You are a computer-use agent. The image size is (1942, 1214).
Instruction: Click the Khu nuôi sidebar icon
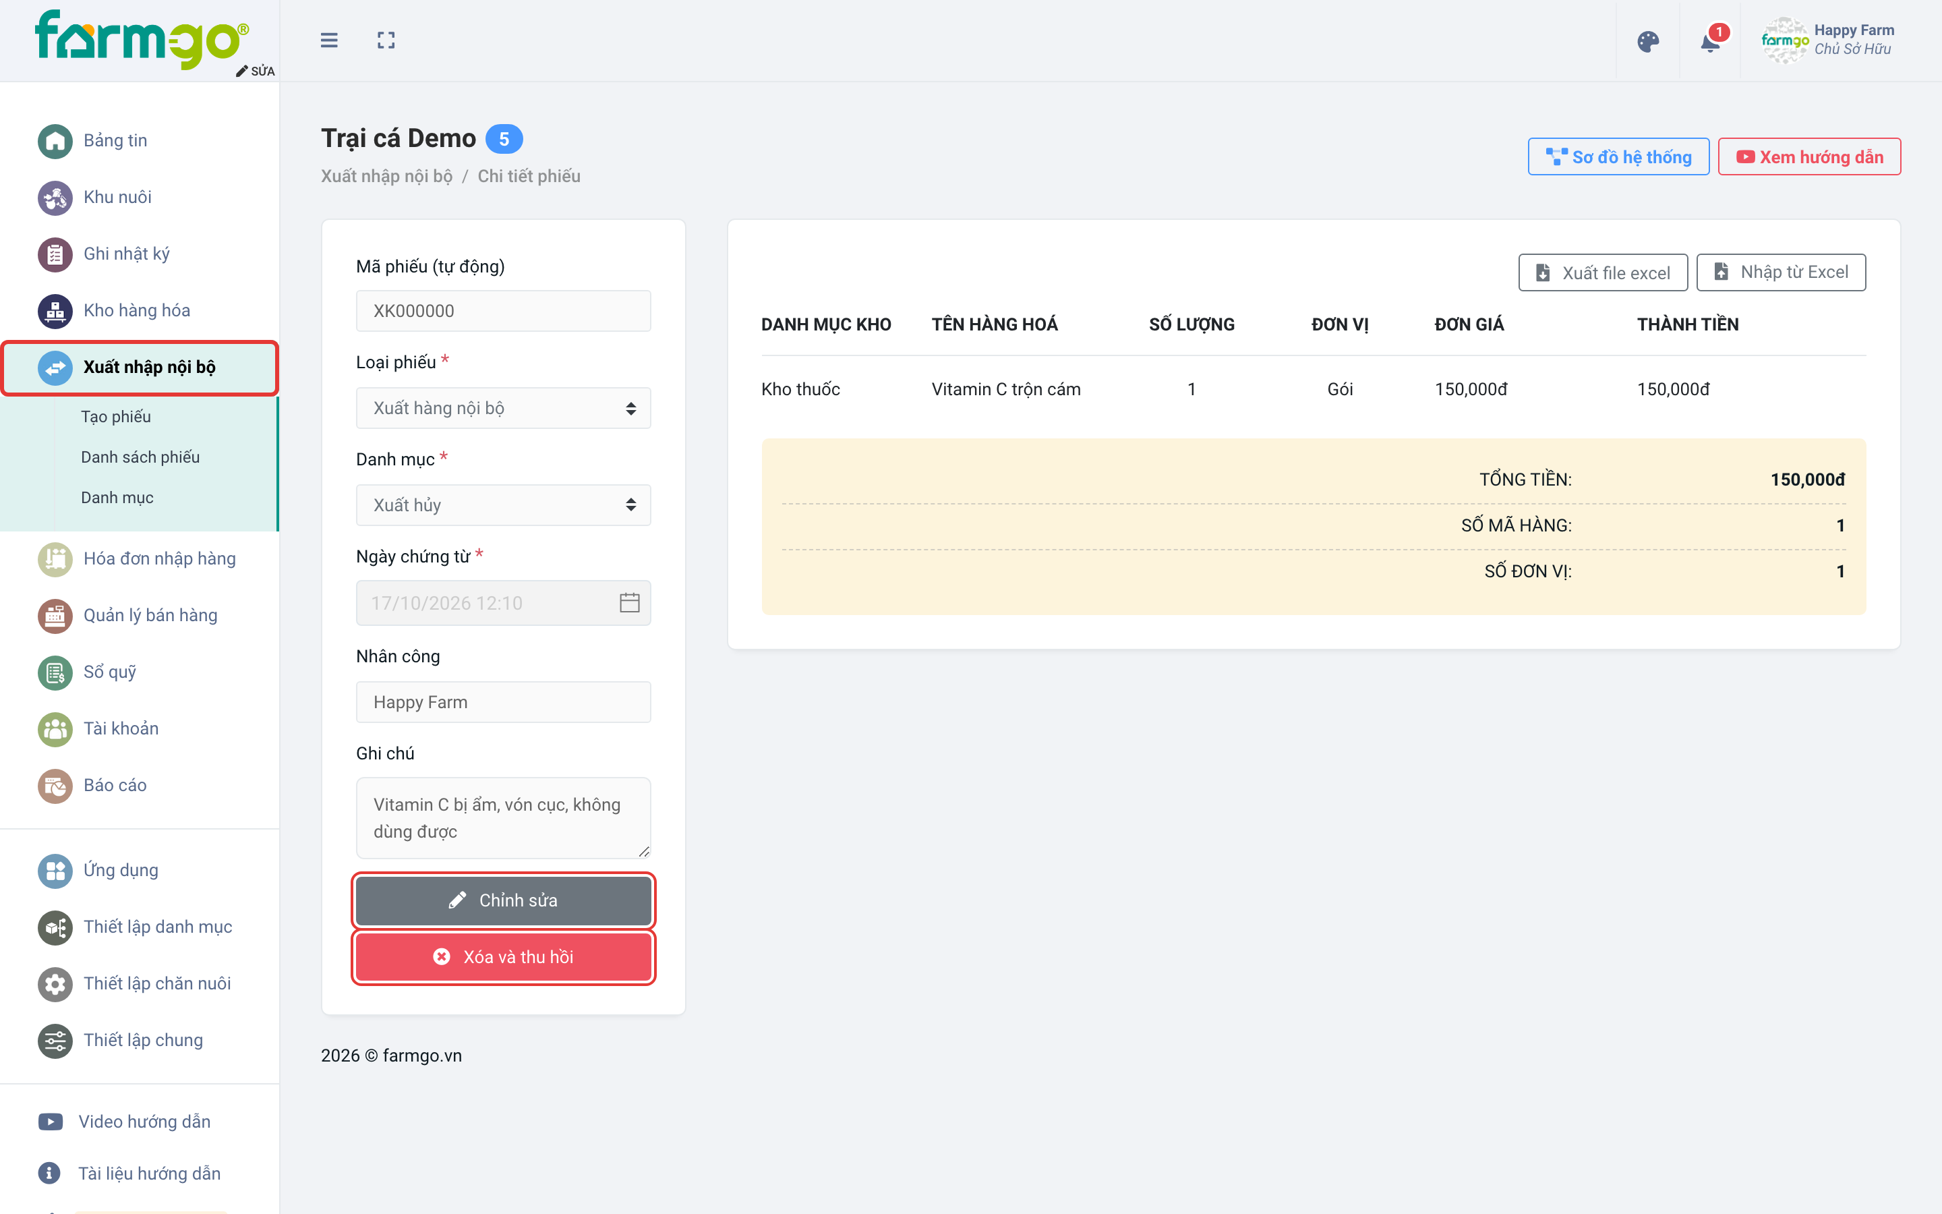[x=55, y=198]
